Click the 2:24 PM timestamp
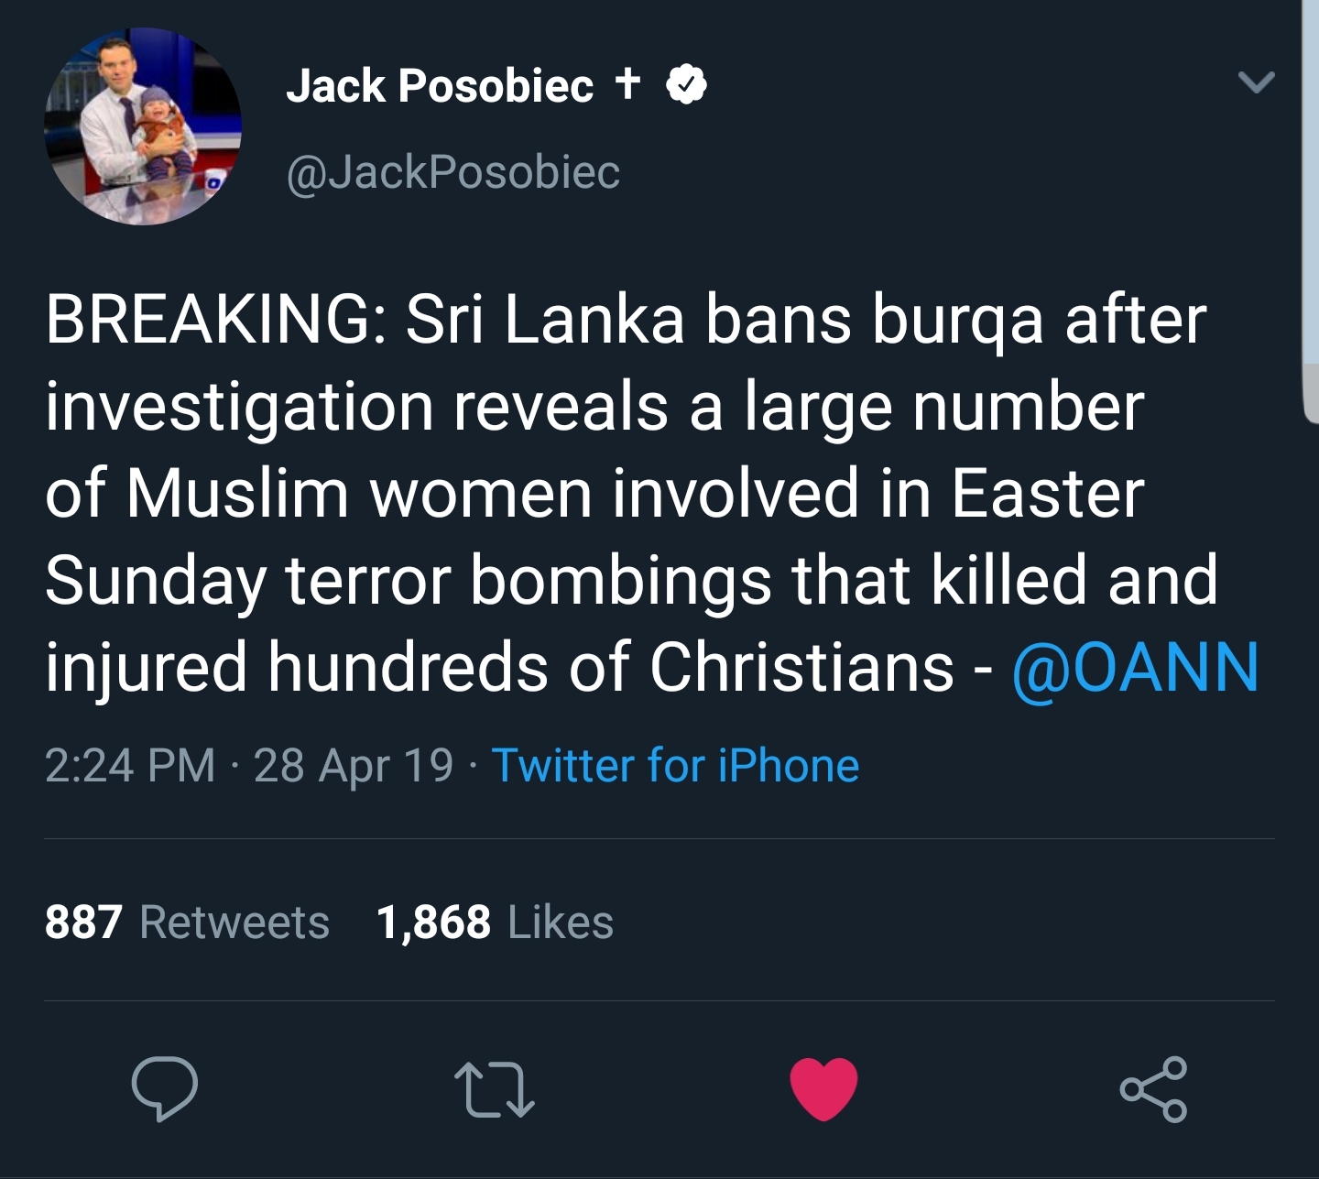The height and width of the screenshot is (1179, 1319). click(x=130, y=765)
